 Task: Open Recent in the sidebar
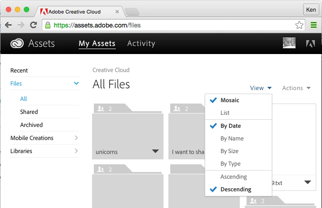tap(19, 70)
